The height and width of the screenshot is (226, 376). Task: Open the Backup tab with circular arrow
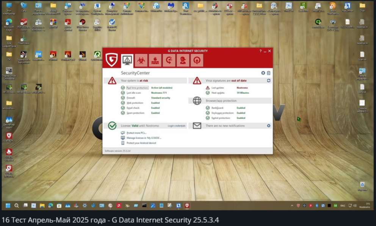[169, 60]
